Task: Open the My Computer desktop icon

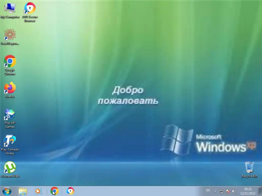Action: (10, 10)
